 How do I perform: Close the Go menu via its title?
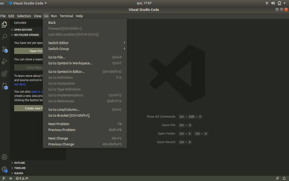(x=46, y=16)
